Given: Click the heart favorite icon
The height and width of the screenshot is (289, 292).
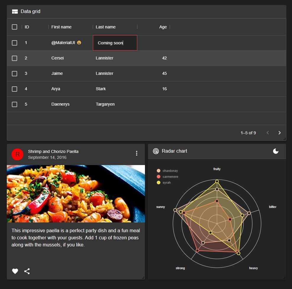Looking at the screenshot, I should 15,271.
